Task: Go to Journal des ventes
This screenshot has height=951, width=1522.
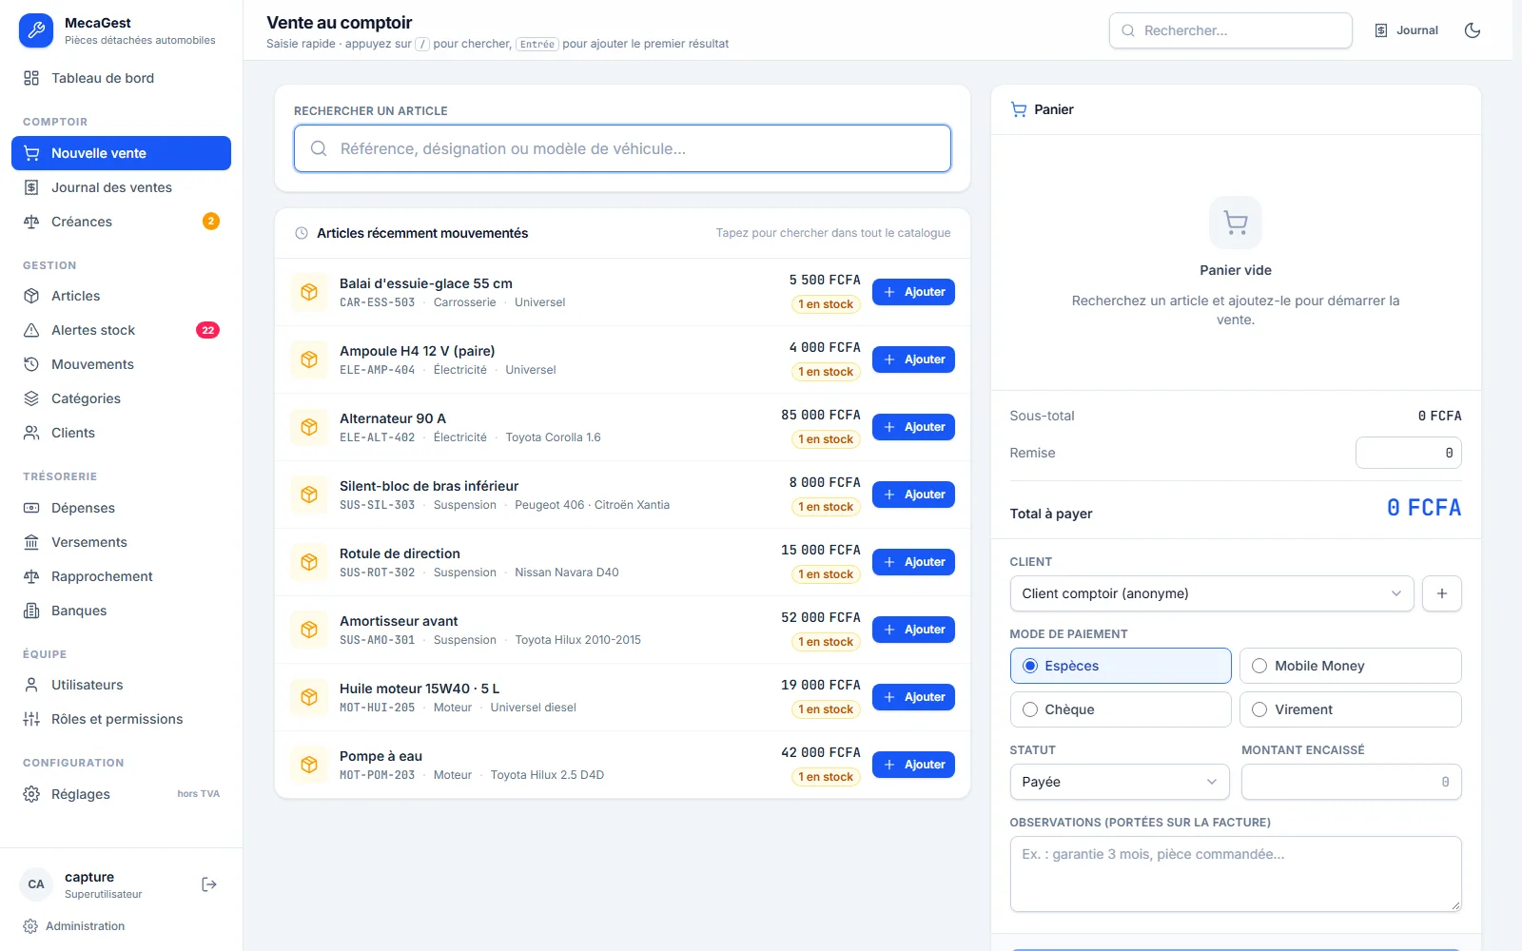Action: click(x=121, y=187)
